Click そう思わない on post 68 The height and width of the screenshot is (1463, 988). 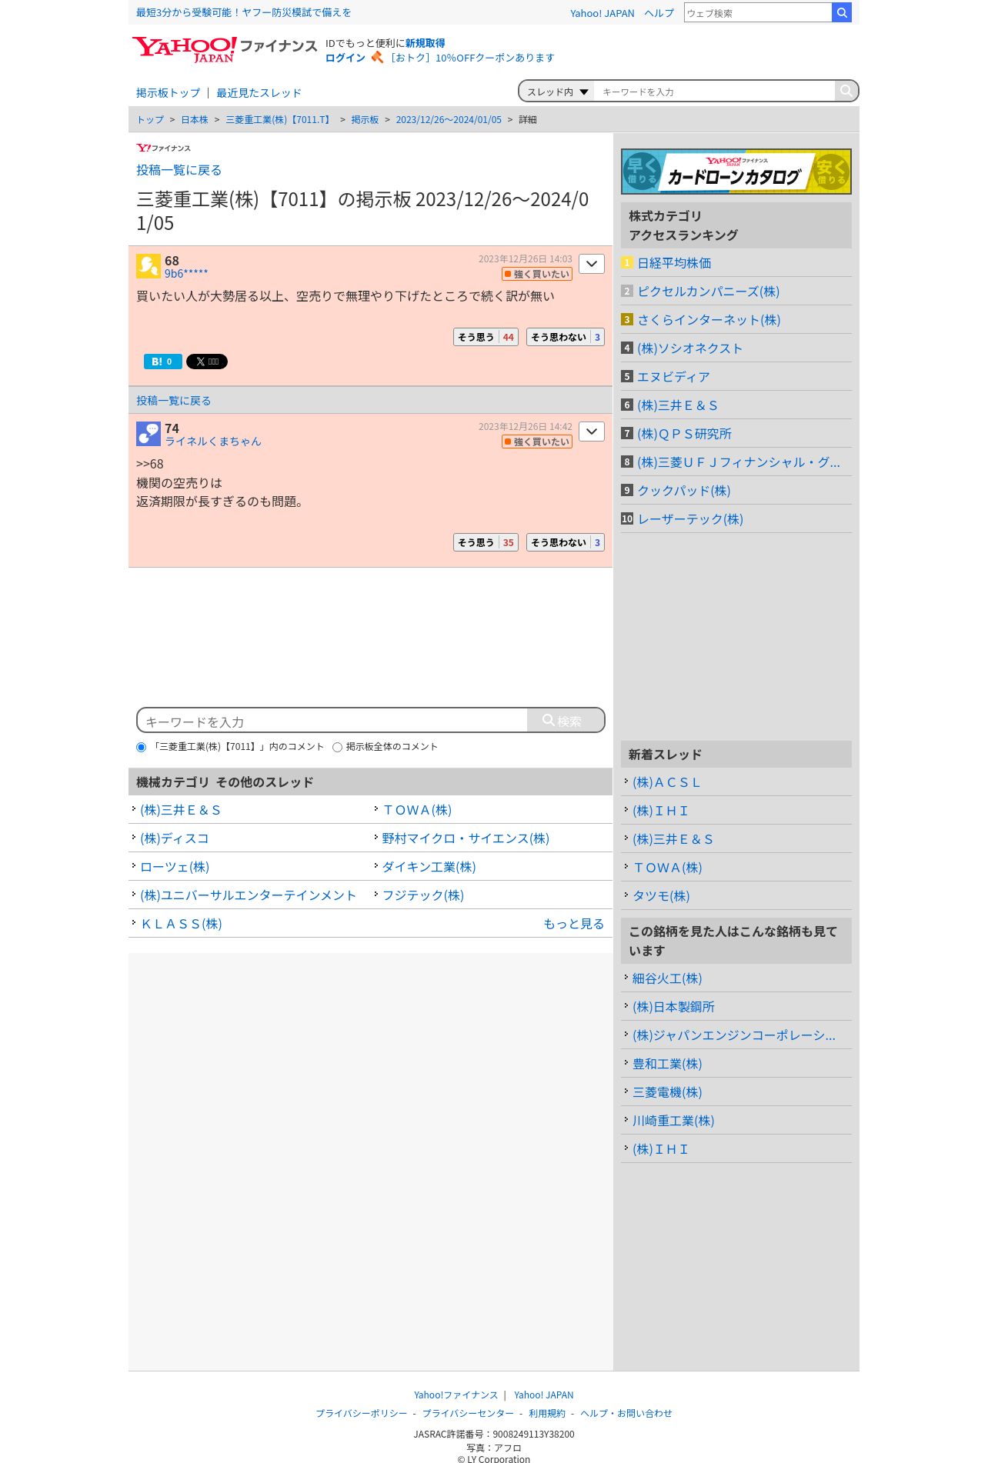point(566,337)
